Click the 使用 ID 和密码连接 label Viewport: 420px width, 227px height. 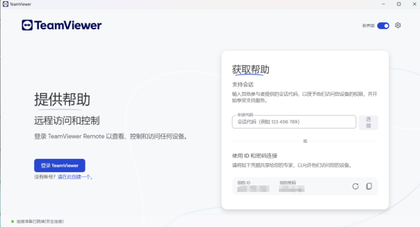tap(254, 156)
